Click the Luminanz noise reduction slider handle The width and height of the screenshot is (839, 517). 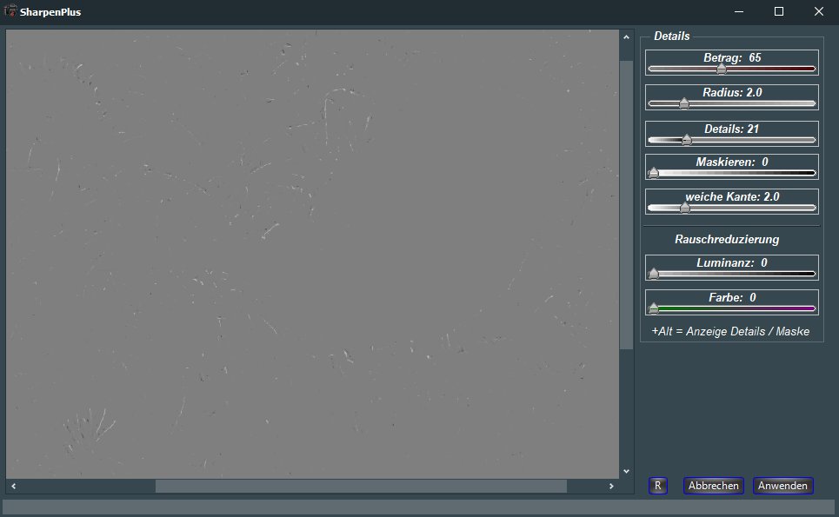(654, 274)
